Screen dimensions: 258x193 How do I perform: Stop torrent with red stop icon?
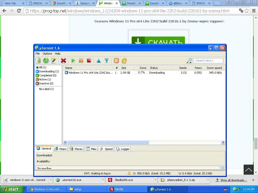click(x=89, y=61)
